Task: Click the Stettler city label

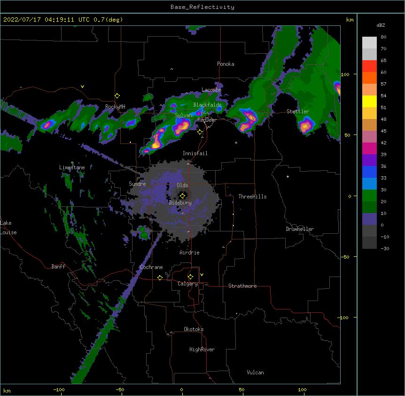Action: [298, 111]
